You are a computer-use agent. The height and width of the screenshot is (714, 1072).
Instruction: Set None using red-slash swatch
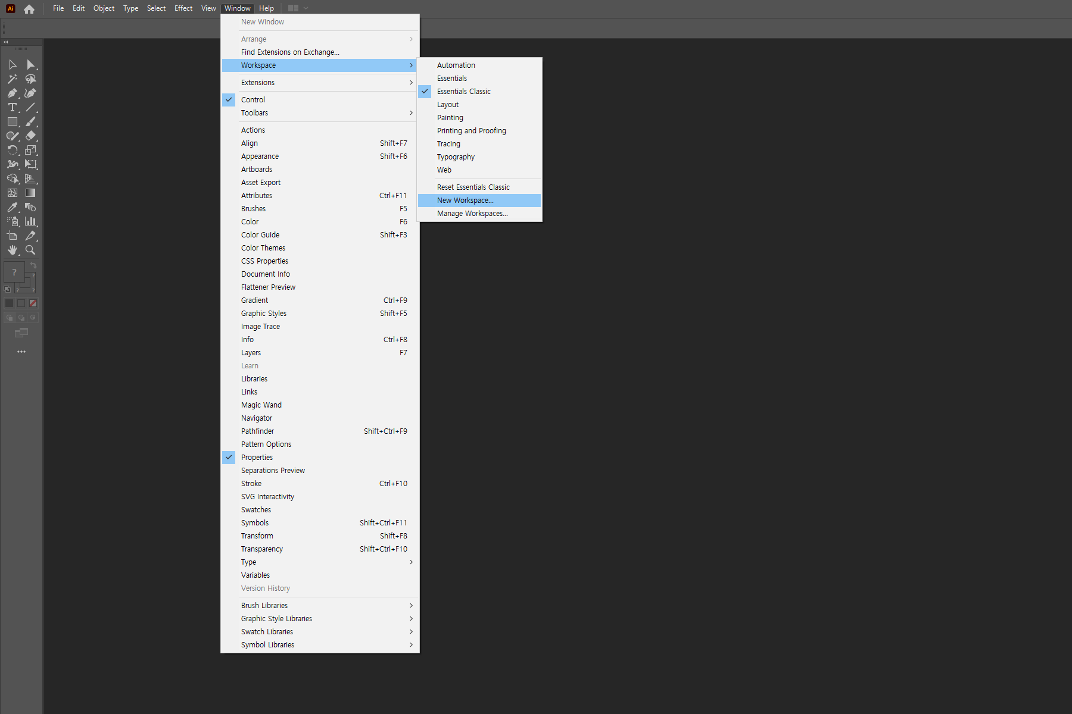[x=33, y=303]
